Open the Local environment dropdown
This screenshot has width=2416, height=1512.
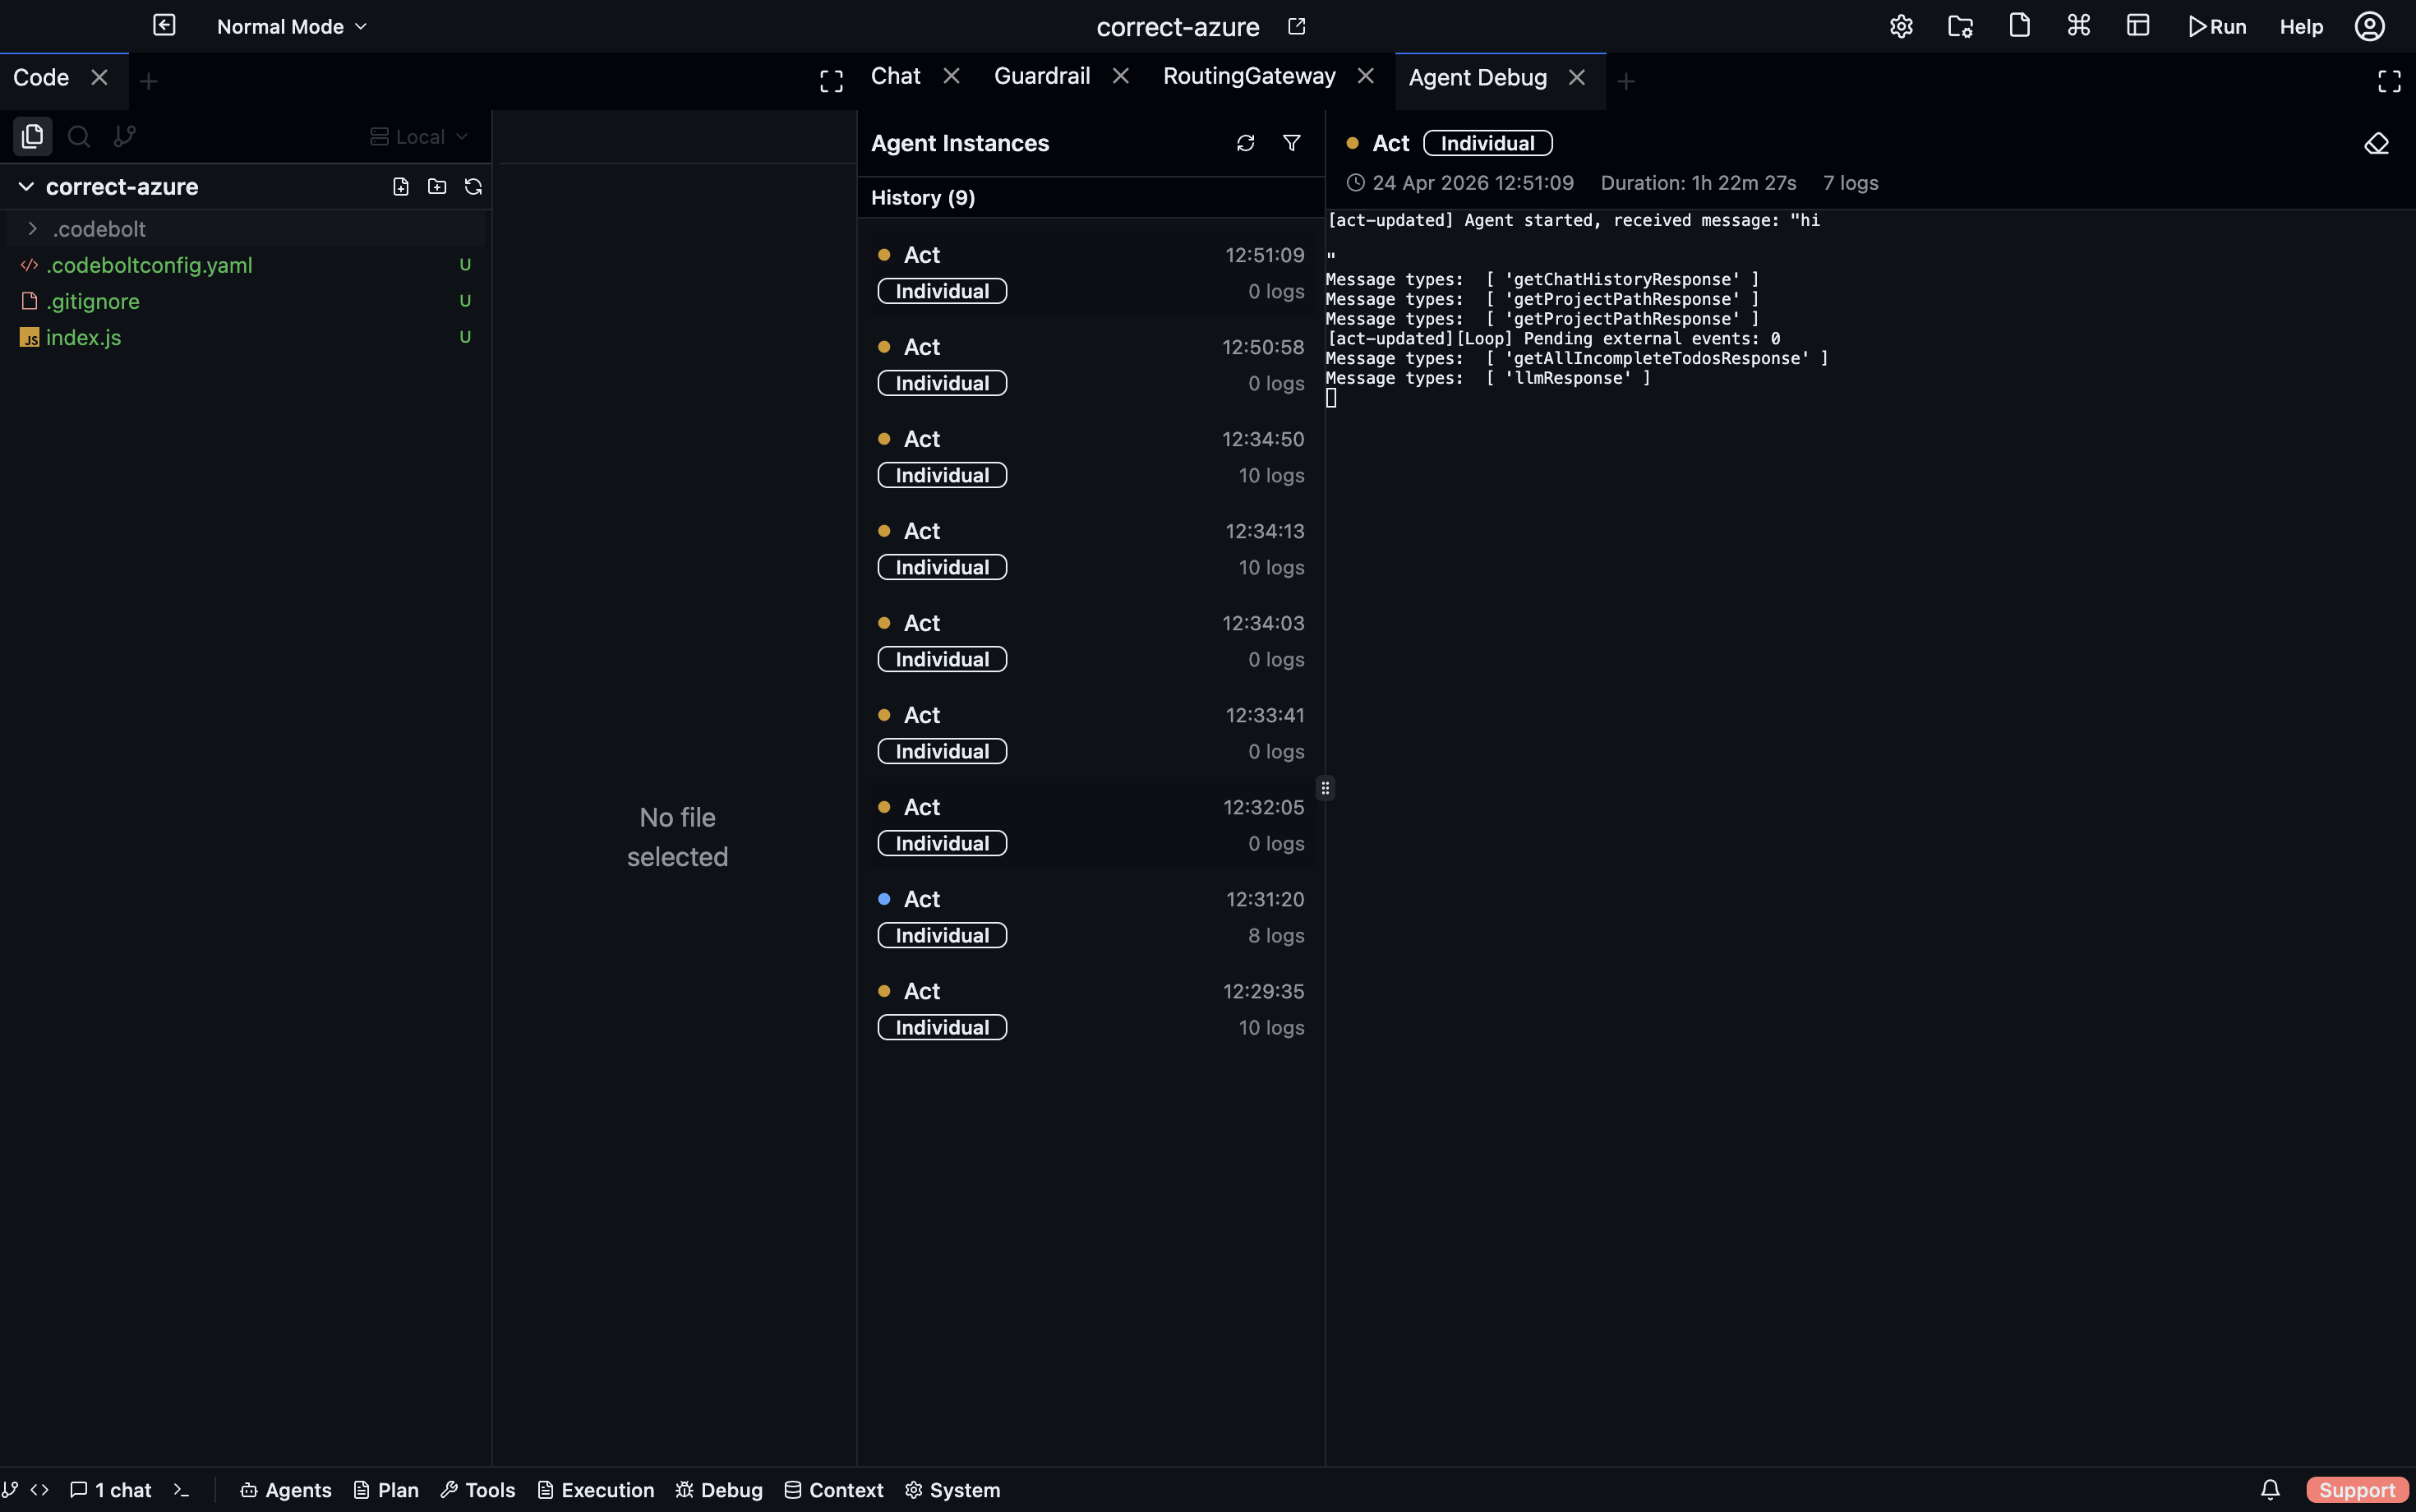(418, 136)
